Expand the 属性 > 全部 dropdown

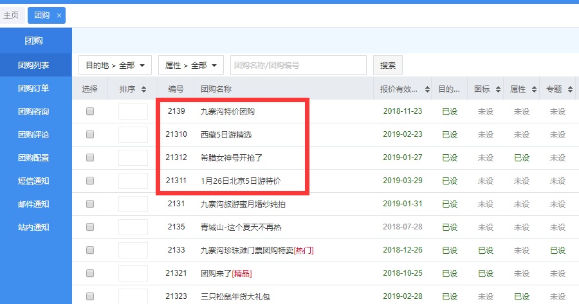point(190,65)
